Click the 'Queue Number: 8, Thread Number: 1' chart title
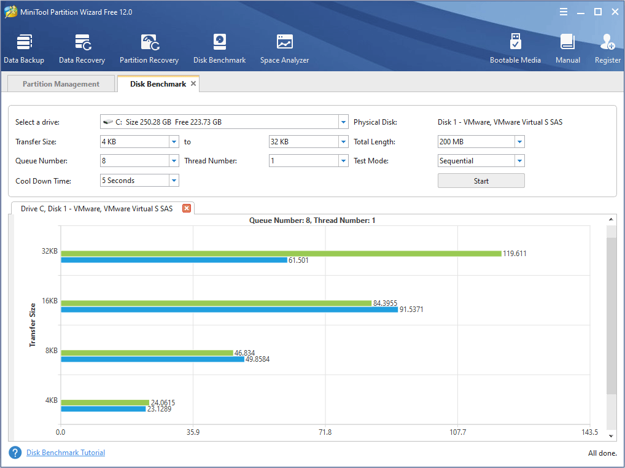Screen dimensions: 625x468 (x=312, y=220)
